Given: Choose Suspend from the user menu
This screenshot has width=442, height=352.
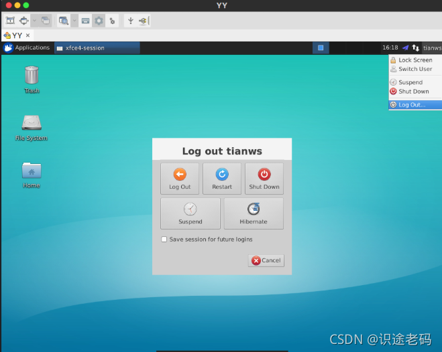Looking at the screenshot, I should (x=415, y=82).
